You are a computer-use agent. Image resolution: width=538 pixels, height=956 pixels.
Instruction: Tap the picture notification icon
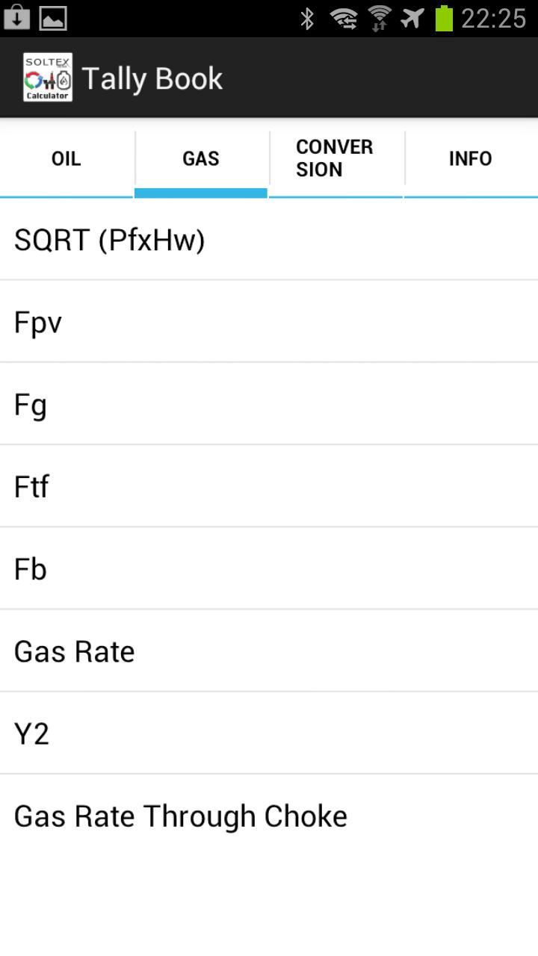(x=53, y=18)
